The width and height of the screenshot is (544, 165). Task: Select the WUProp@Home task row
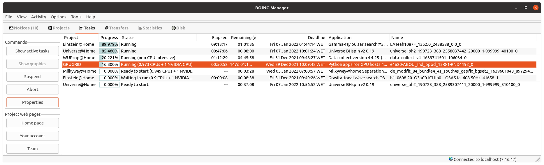click(x=299, y=58)
